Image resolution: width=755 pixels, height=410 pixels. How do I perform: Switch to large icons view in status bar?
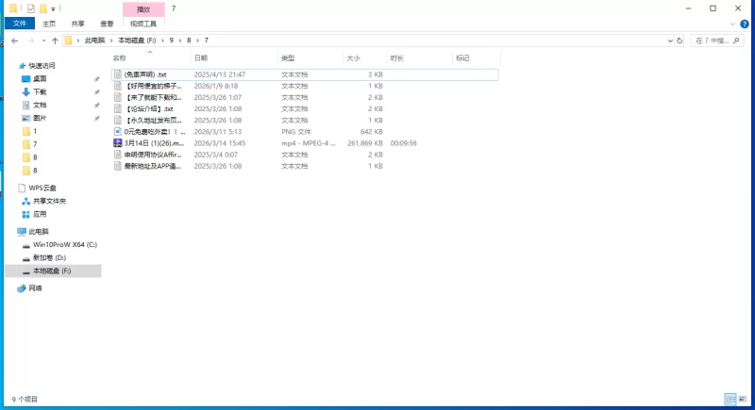point(744,400)
